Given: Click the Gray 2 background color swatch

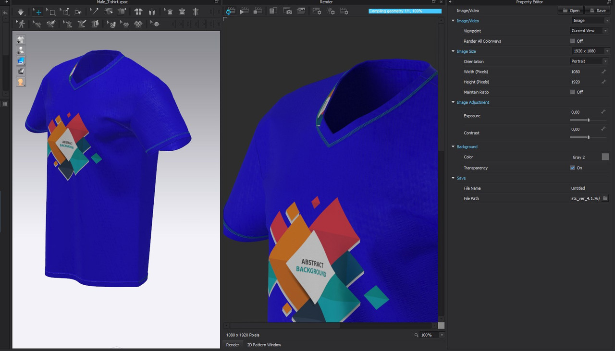Looking at the screenshot, I should (605, 157).
